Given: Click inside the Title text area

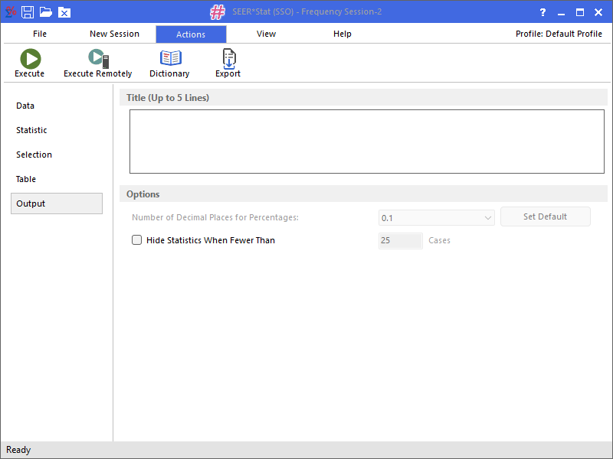Looking at the screenshot, I should [x=367, y=142].
